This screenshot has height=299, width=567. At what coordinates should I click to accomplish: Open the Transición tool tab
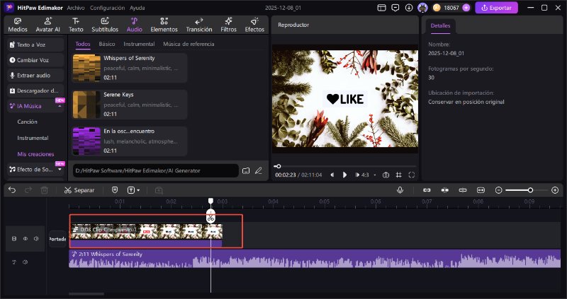(198, 25)
